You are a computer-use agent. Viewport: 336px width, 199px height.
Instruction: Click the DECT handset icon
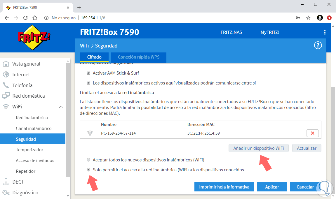point(6,182)
